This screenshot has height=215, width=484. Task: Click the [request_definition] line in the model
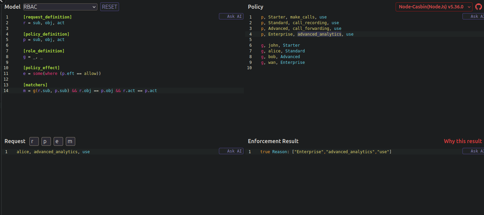(x=48, y=17)
